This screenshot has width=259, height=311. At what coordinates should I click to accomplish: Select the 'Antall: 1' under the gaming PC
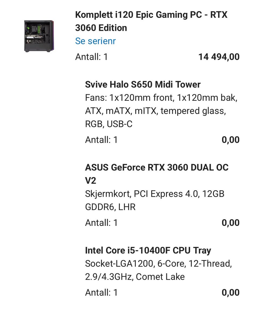click(x=91, y=57)
